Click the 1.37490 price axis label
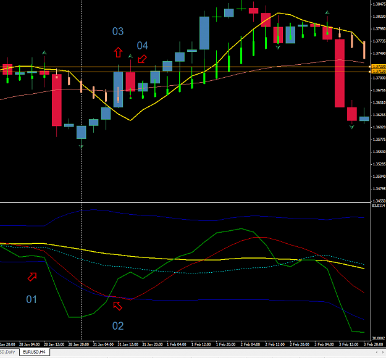386x358 pixels. pyautogui.click(x=379, y=54)
